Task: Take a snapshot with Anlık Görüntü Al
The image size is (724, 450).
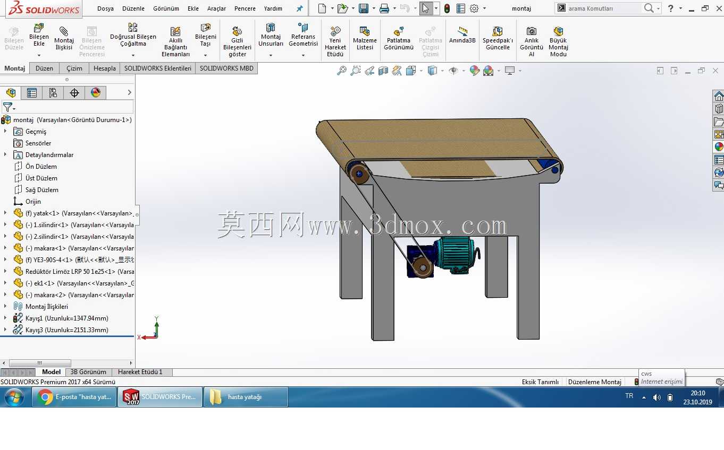Action: pyautogui.click(x=531, y=42)
